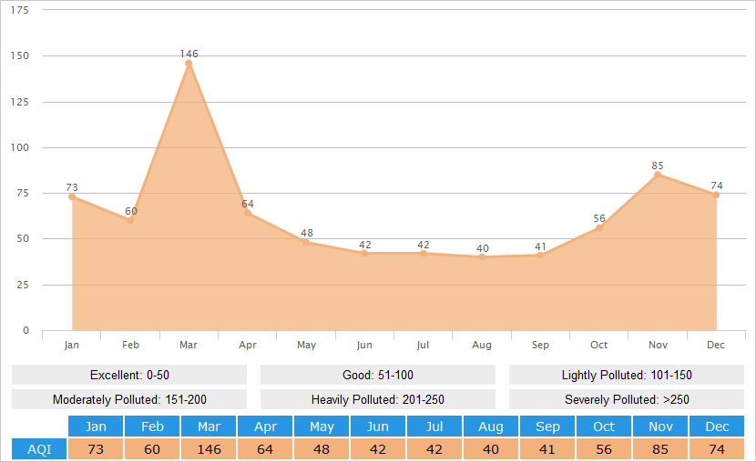Click 'Dec' on the chart x-axis

(x=716, y=345)
